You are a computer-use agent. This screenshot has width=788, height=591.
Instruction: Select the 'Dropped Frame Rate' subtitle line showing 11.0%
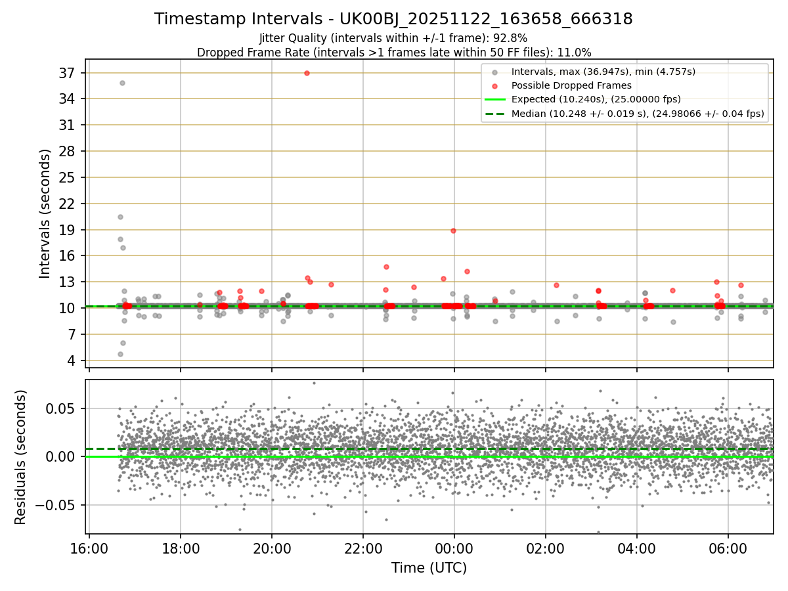[394, 52]
